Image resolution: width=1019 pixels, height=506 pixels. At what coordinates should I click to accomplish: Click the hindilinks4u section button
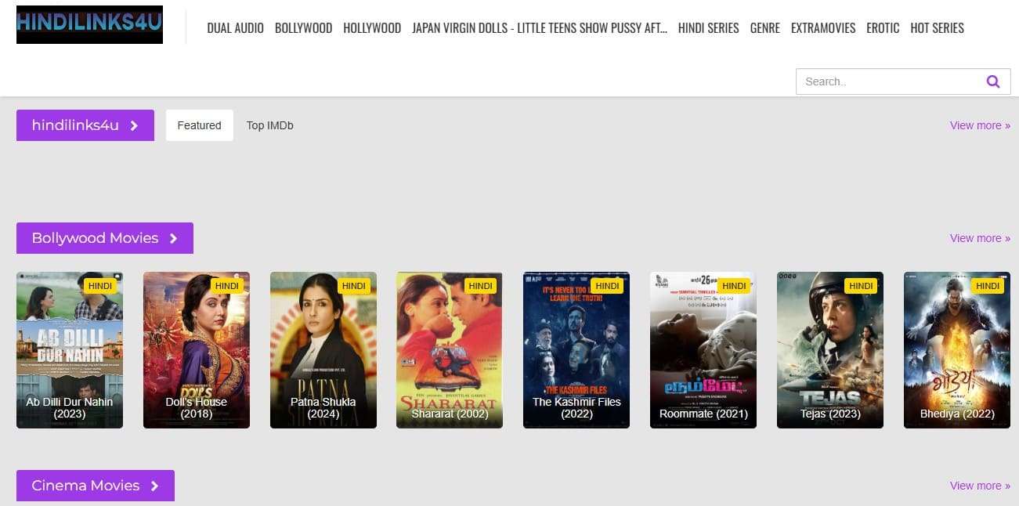[85, 125]
